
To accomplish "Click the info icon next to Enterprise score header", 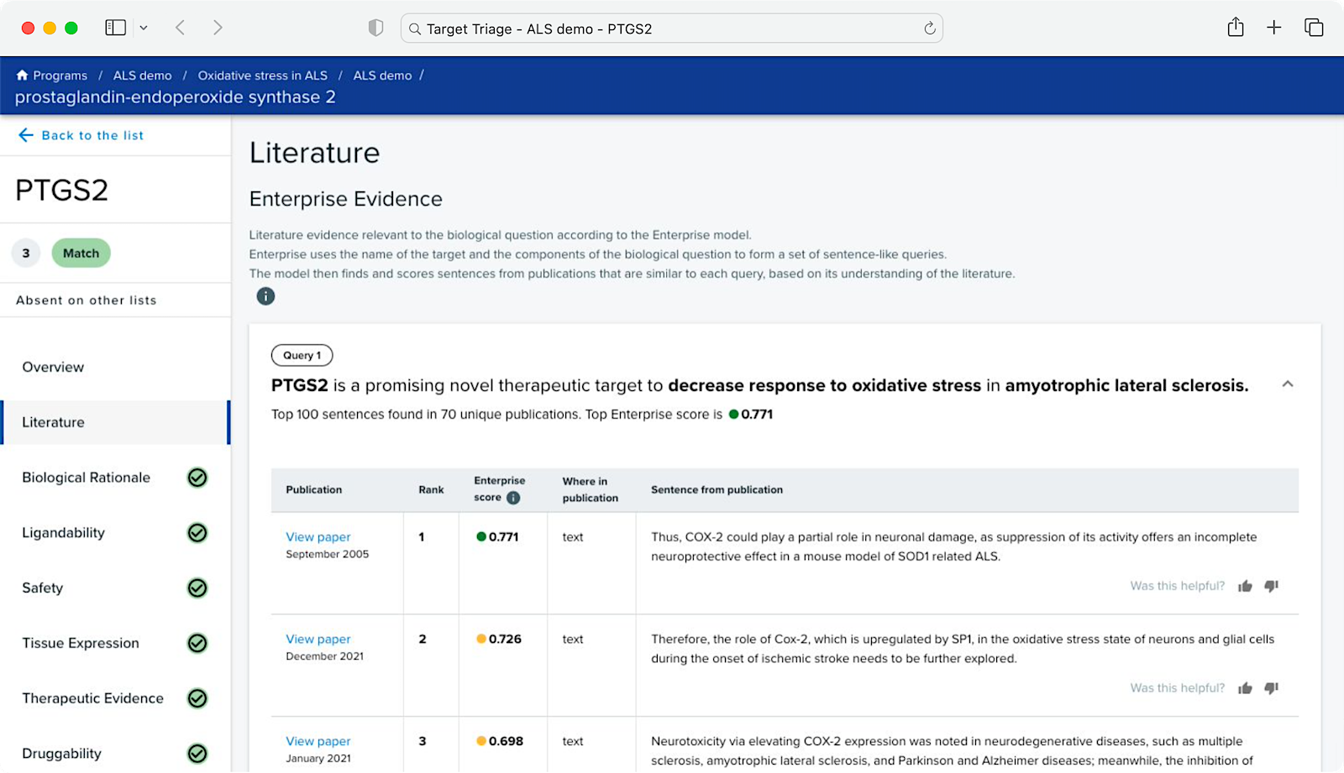I will click(x=513, y=498).
